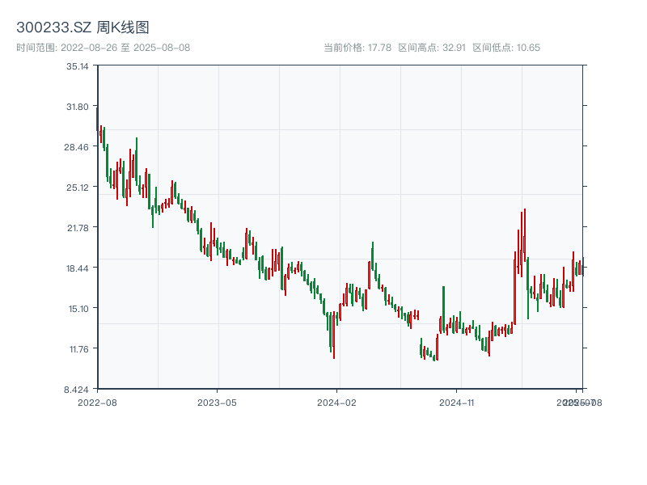Image resolution: width=647 pixels, height=485 pixels.
Task: Click the 11.76 price axis label
Action: click(78, 349)
